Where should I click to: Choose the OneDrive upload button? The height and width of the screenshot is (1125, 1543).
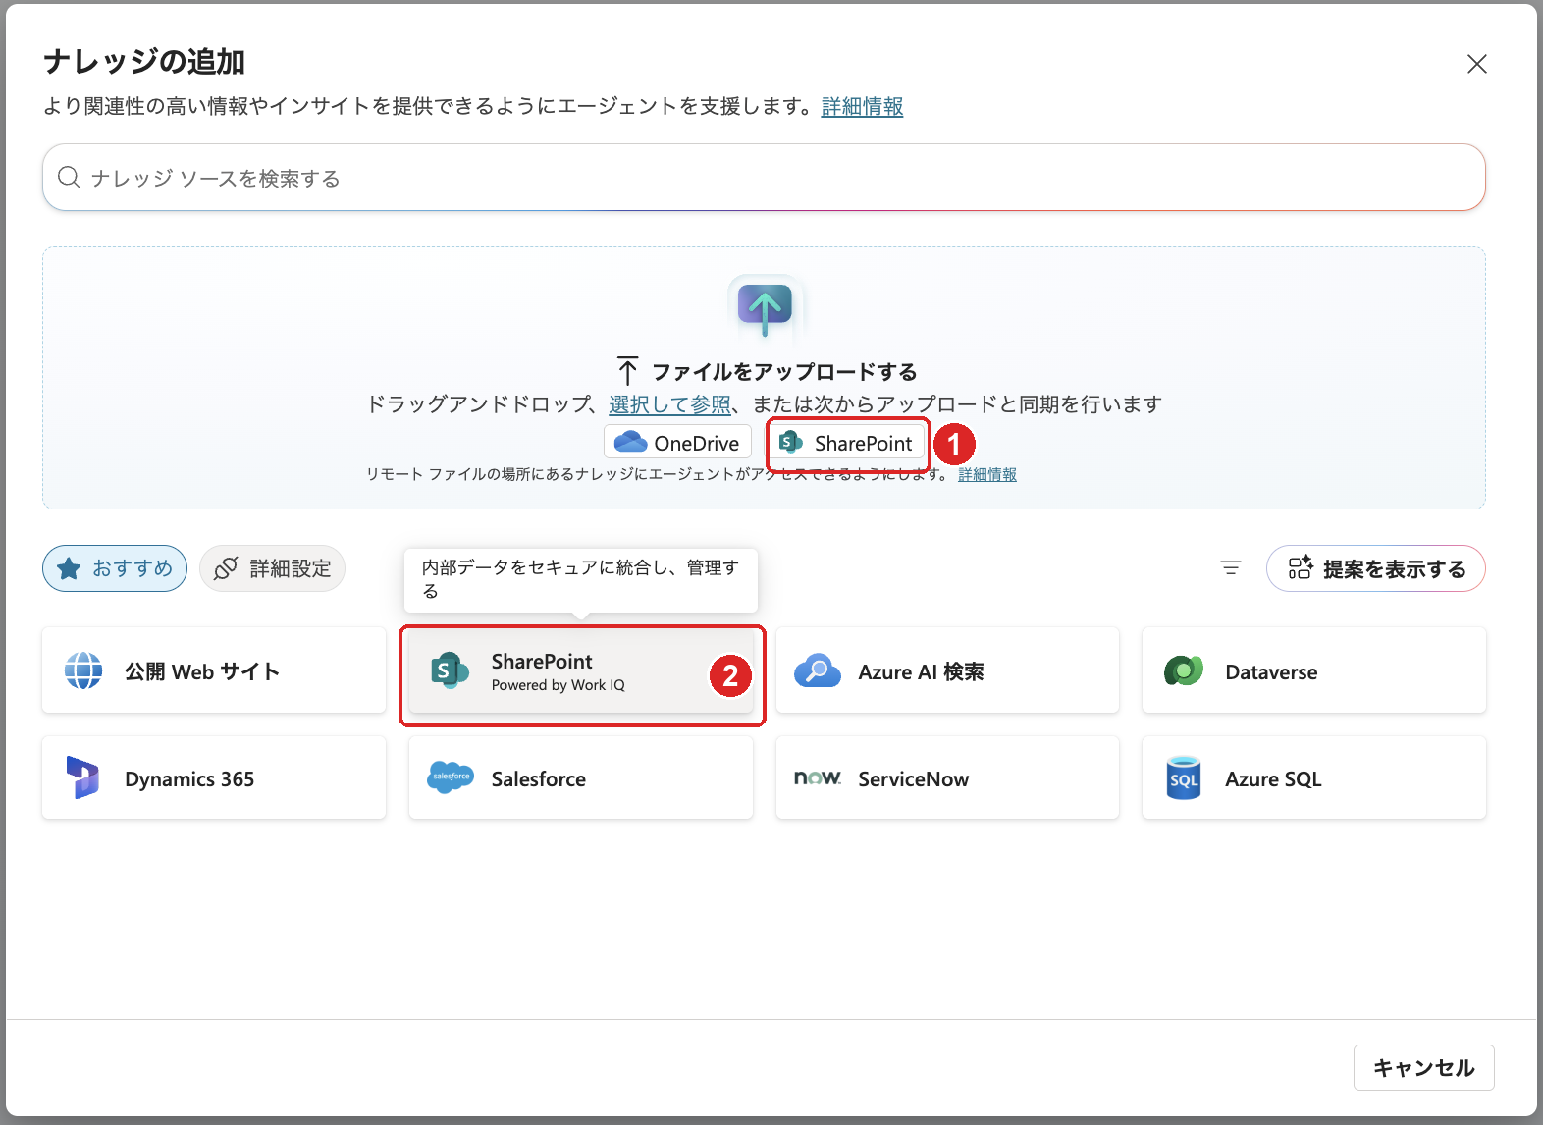click(677, 443)
